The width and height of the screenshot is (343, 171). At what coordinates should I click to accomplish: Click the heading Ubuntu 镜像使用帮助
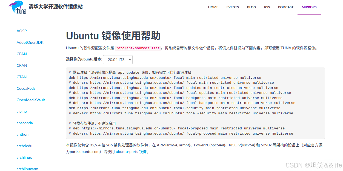(113, 36)
